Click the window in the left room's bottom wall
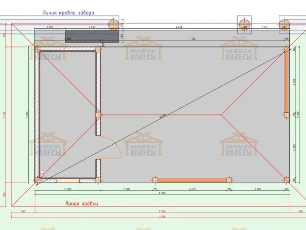 click(x=63, y=181)
